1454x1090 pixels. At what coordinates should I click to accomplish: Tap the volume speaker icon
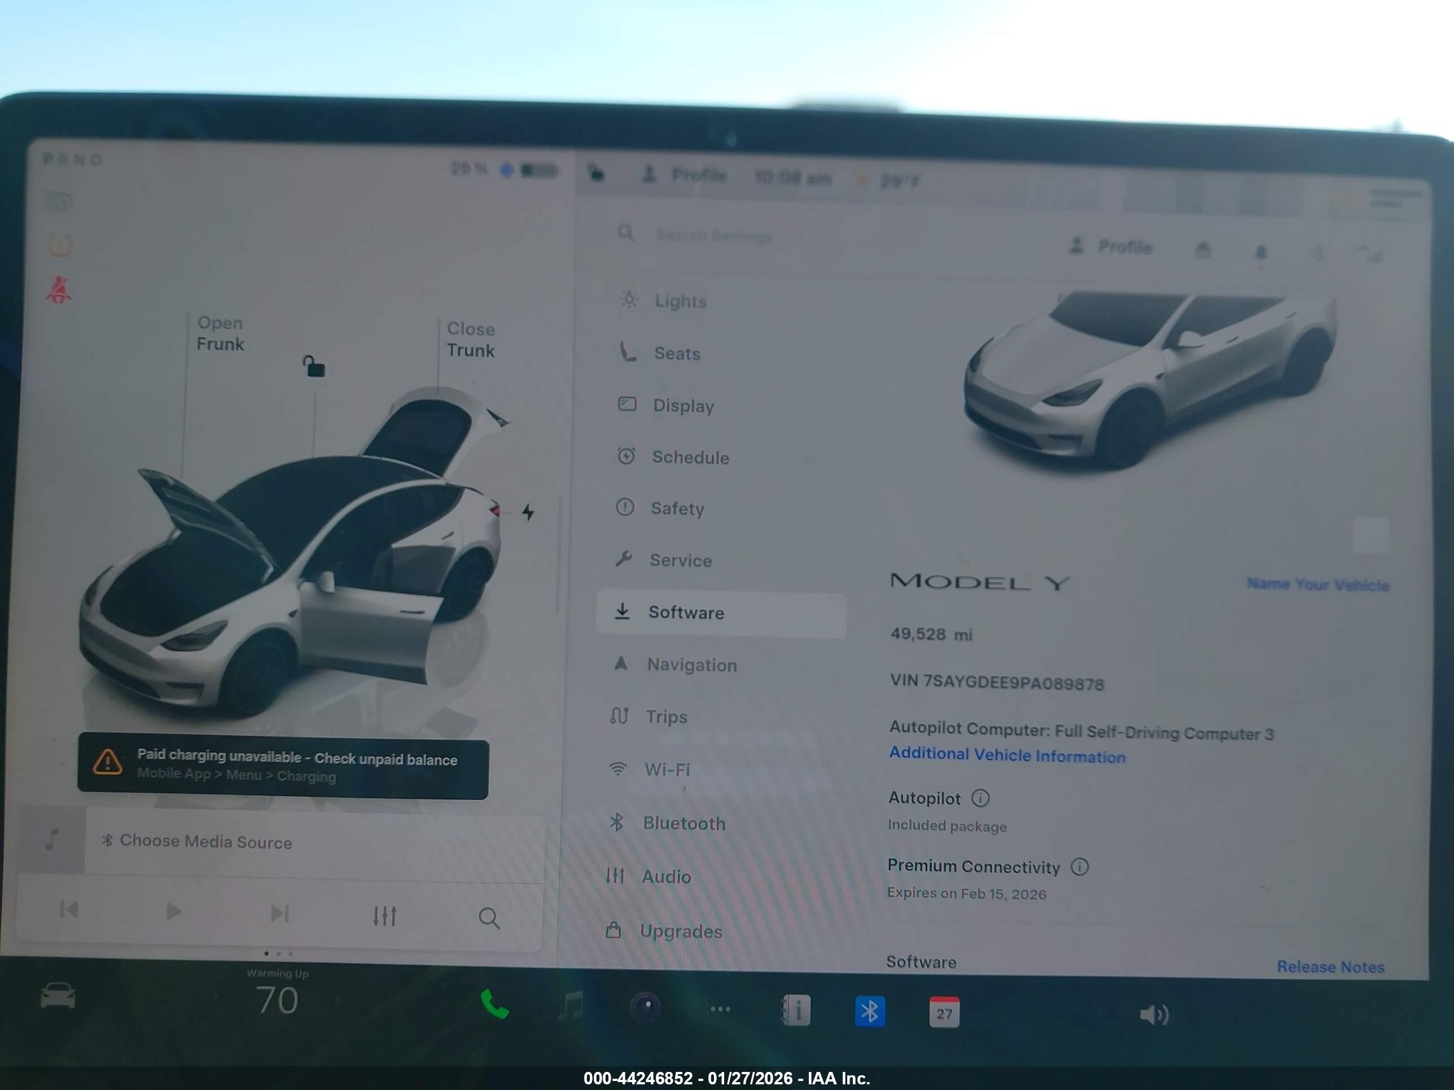pyautogui.click(x=1154, y=1015)
